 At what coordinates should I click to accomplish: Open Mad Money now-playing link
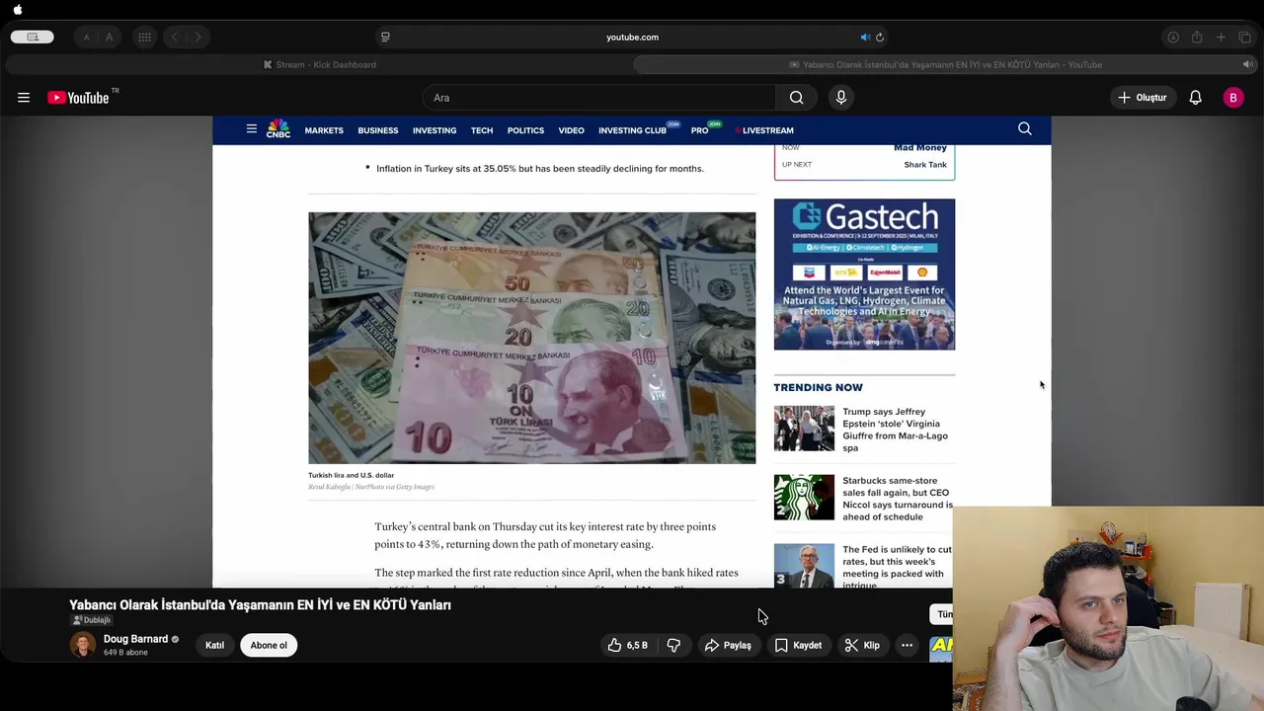coord(920,148)
